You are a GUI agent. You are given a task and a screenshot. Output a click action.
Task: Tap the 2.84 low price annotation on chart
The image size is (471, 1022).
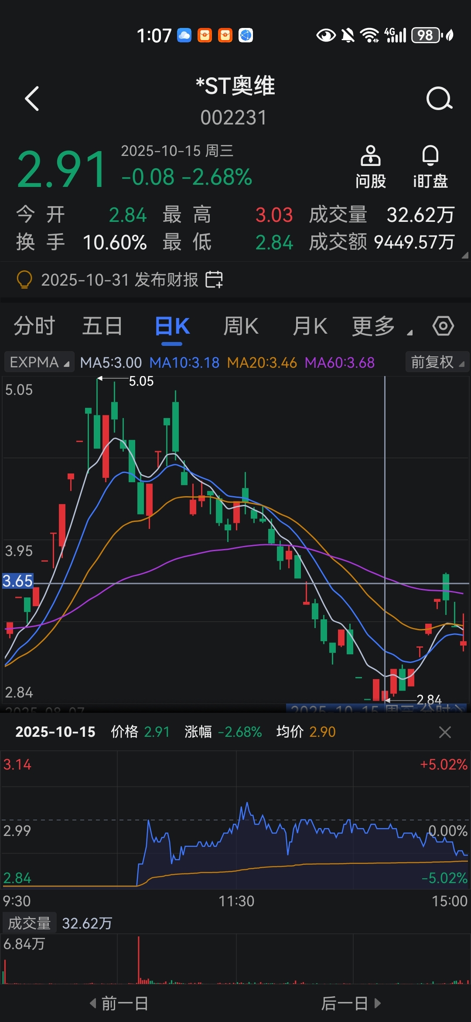[x=429, y=699]
